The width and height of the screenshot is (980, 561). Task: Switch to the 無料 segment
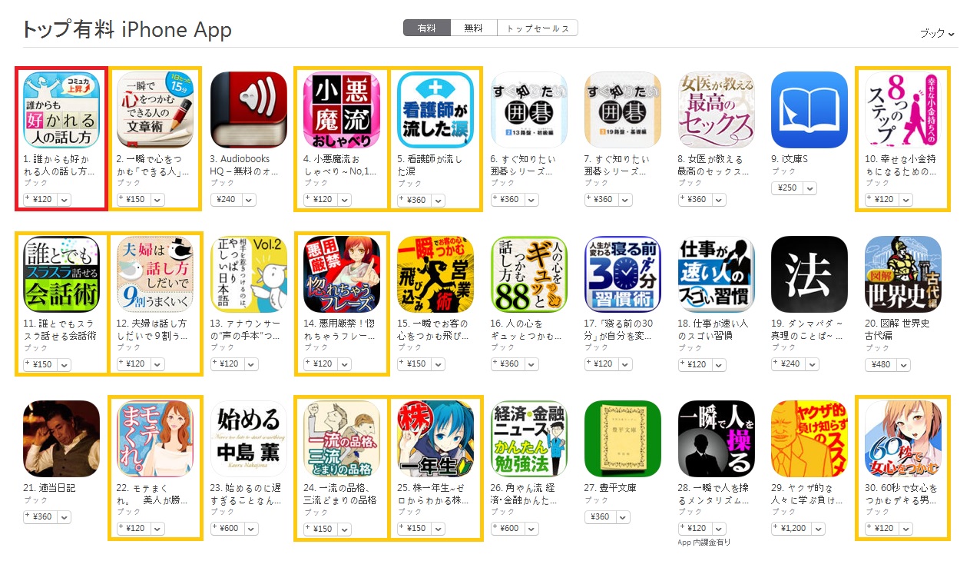(473, 28)
